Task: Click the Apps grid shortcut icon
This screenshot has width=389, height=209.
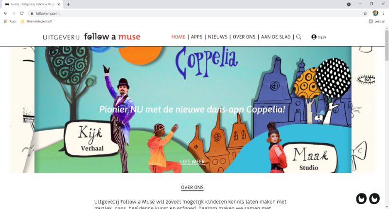Action: (x=5, y=21)
